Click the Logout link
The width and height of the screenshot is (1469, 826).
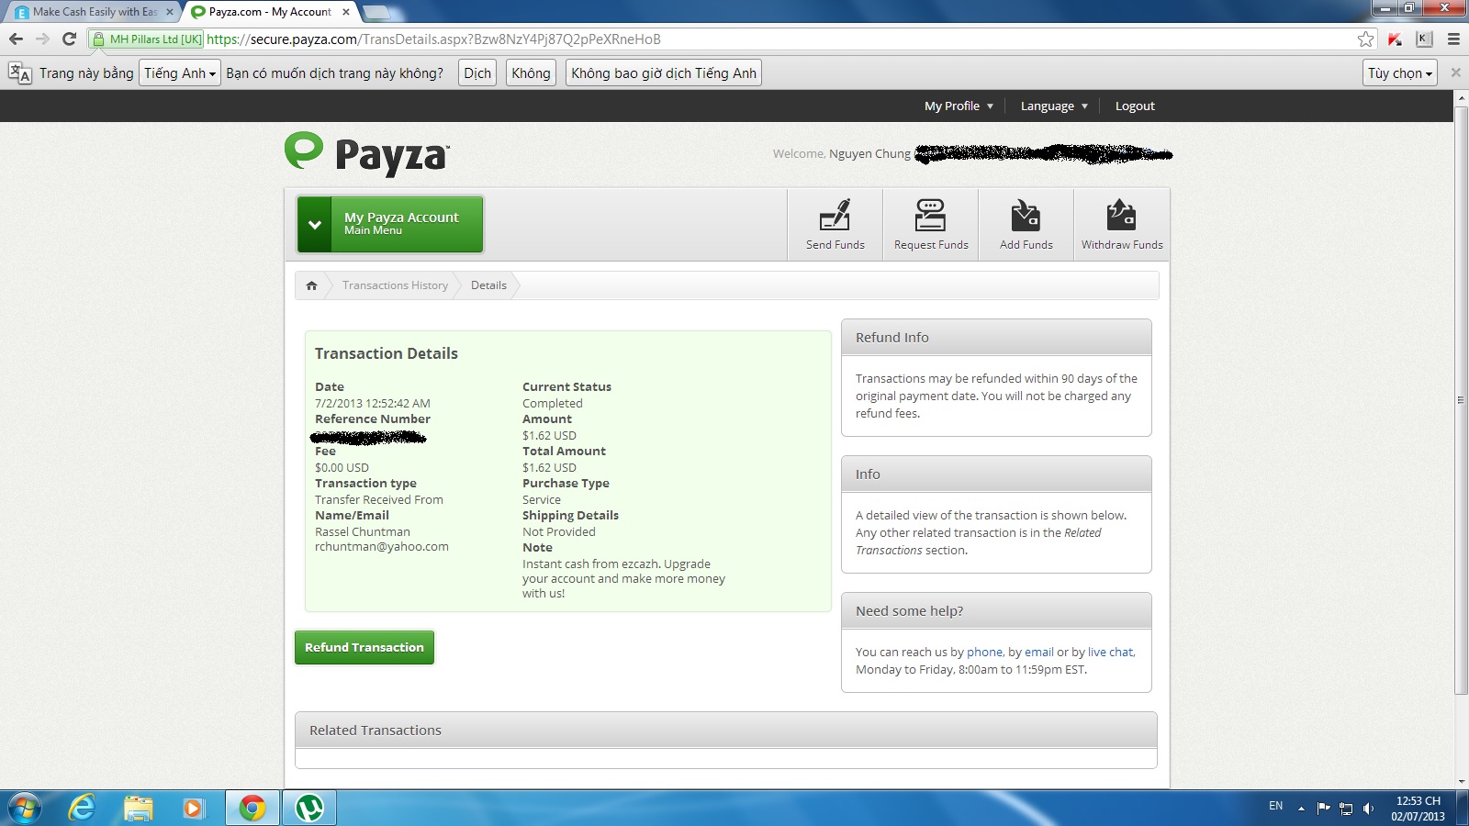(1135, 106)
